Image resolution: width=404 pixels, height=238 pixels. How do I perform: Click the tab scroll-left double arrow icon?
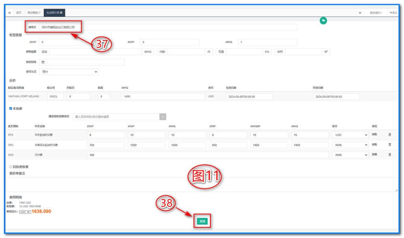click(x=10, y=13)
